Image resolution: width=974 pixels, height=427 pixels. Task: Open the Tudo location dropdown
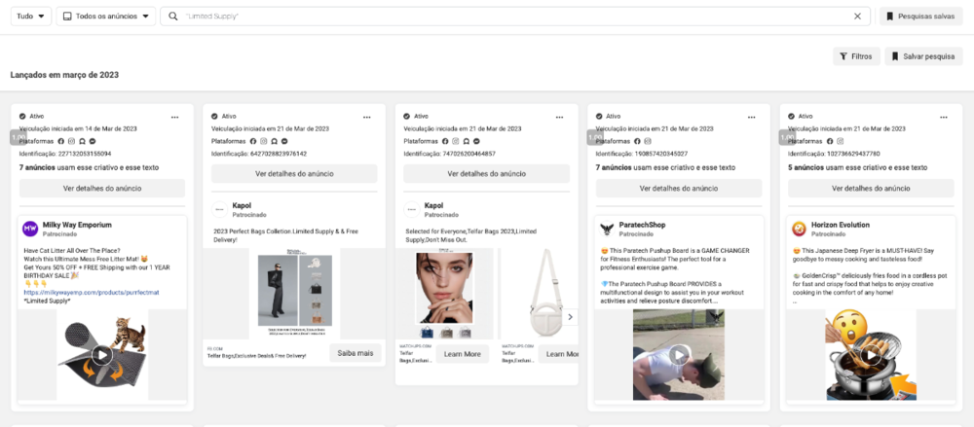(x=31, y=17)
